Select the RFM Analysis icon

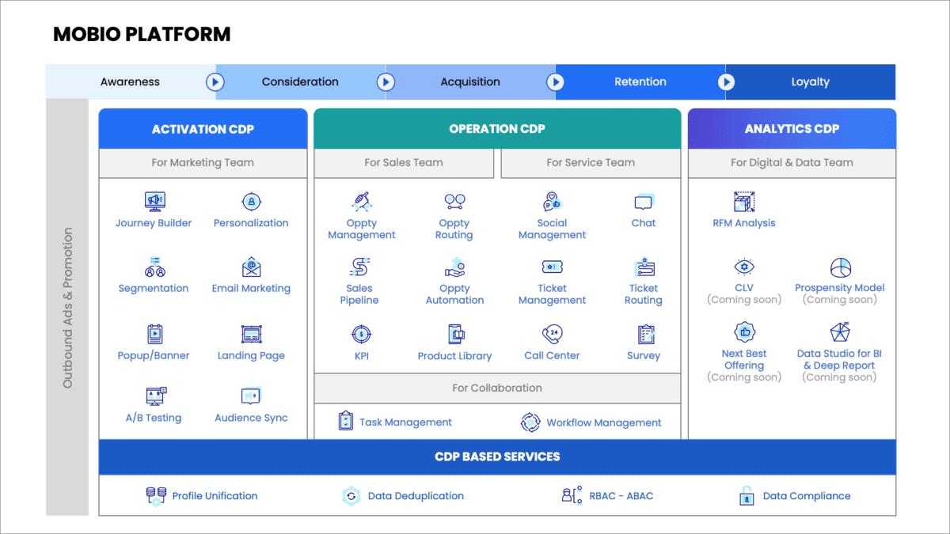click(743, 202)
